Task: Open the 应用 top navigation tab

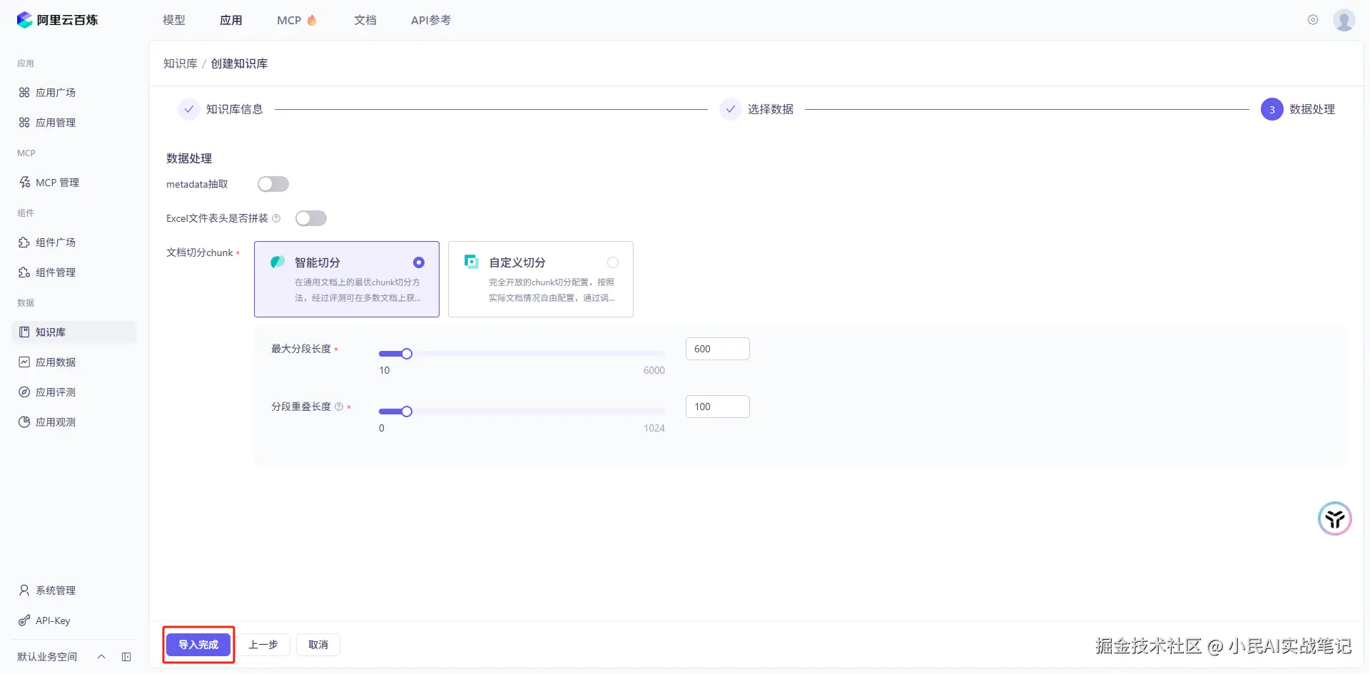Action: [x=231, y=20]
